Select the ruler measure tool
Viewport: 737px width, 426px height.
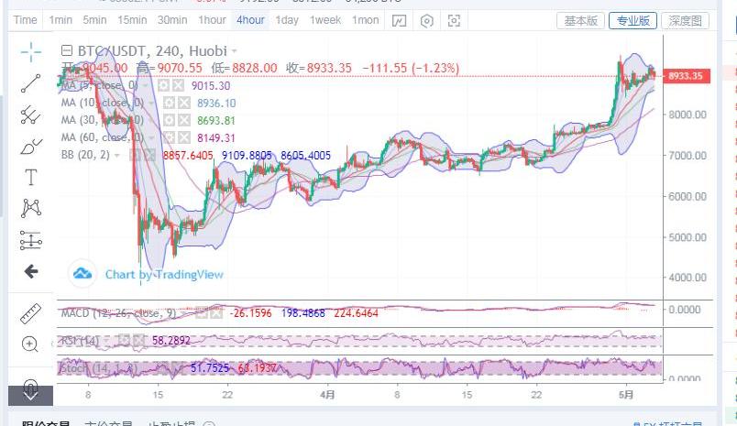pyautogui.click(x=31, y=313)
